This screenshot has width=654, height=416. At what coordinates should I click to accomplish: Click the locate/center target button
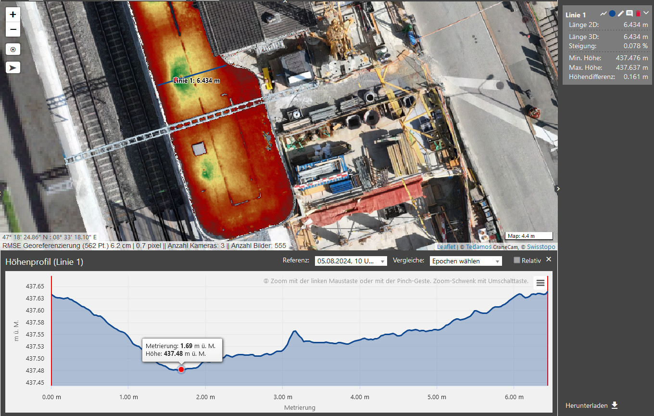pos(13,49)
